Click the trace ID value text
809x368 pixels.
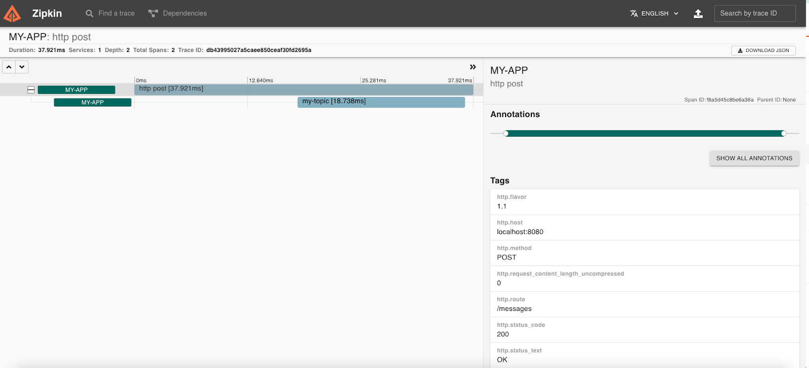pos(259,50)
